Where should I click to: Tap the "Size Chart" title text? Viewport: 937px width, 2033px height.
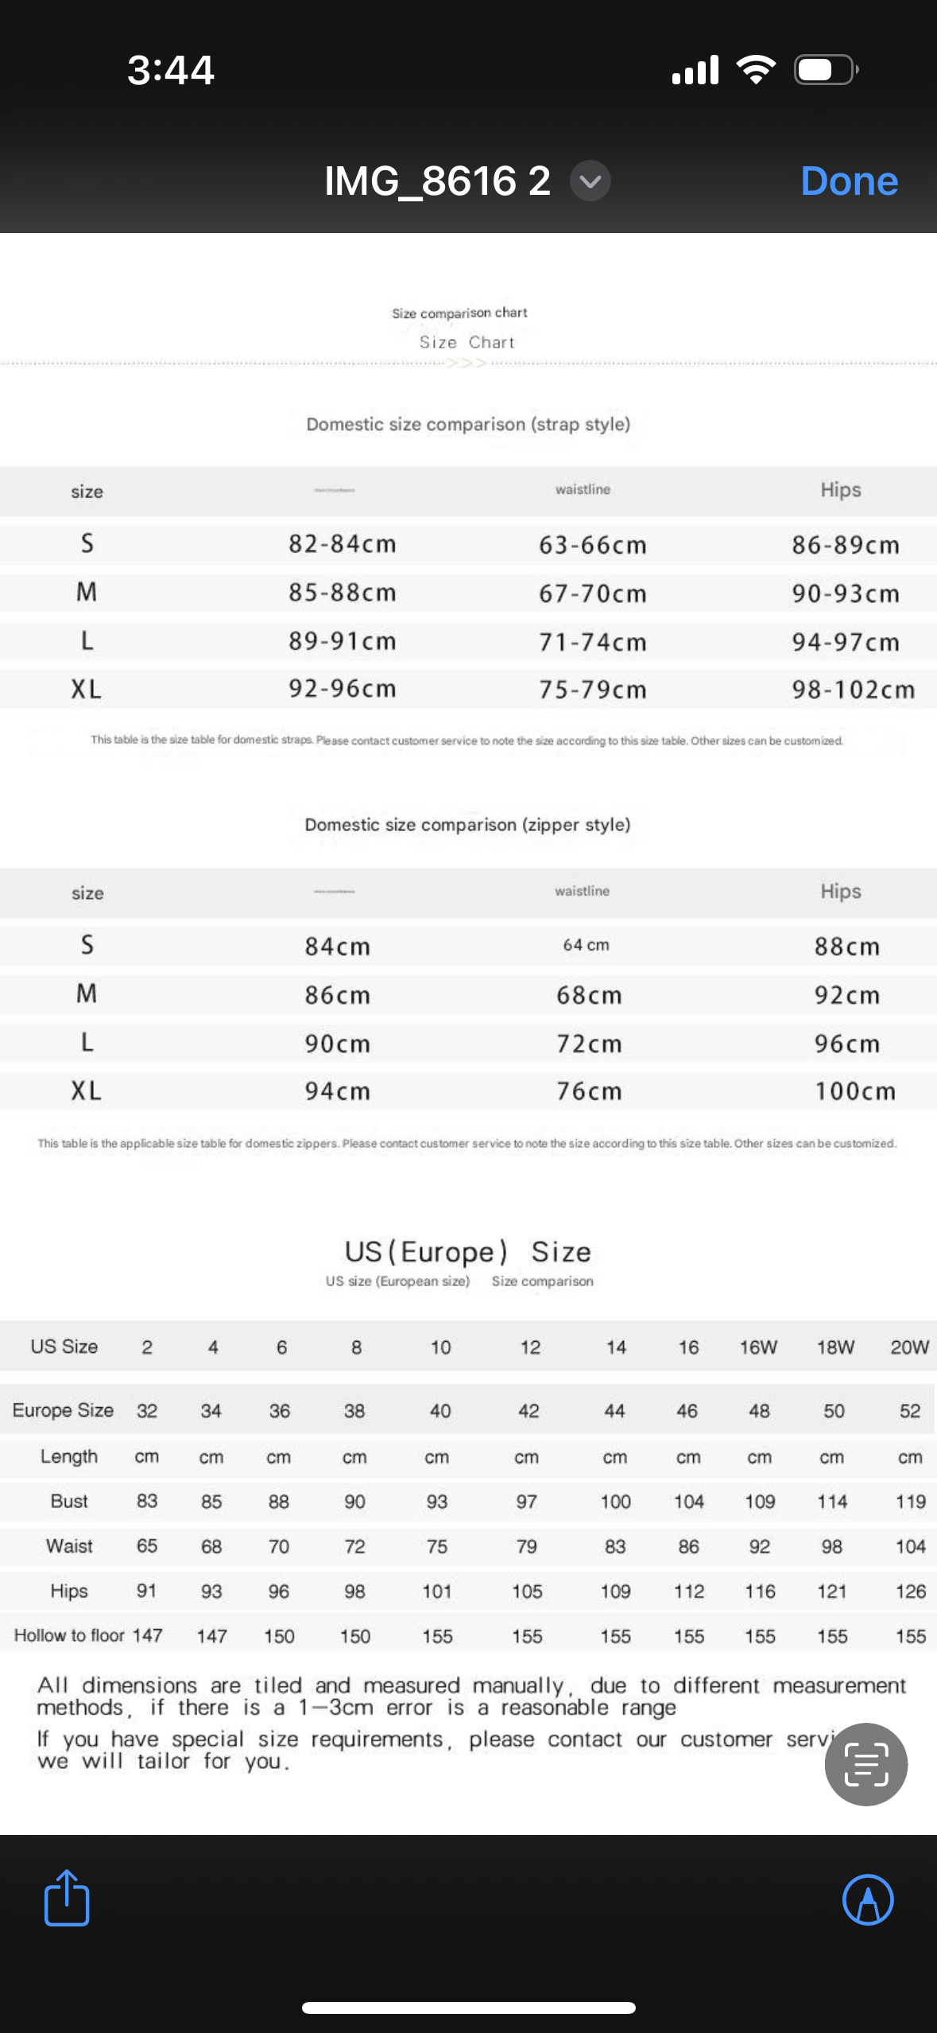pyautogui.click(x=467, y=343)
